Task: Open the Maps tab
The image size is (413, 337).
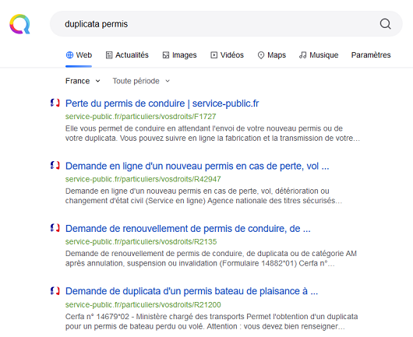Action: (x=271, y=55)
